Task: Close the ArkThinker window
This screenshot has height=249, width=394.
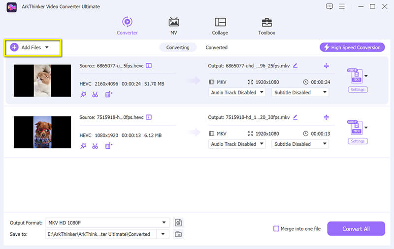Action: pyautogui.click(x=385, y=6)
